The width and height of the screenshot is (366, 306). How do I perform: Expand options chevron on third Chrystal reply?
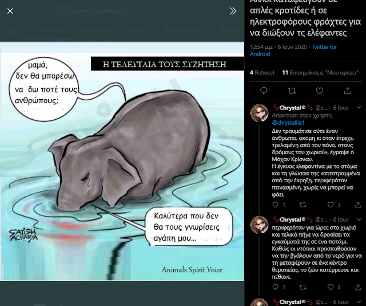coord(359,302)
